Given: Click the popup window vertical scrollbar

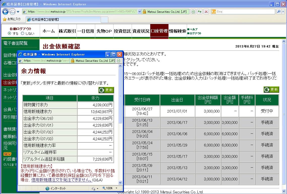Looking at the screenshot, I should pos(120,126).
